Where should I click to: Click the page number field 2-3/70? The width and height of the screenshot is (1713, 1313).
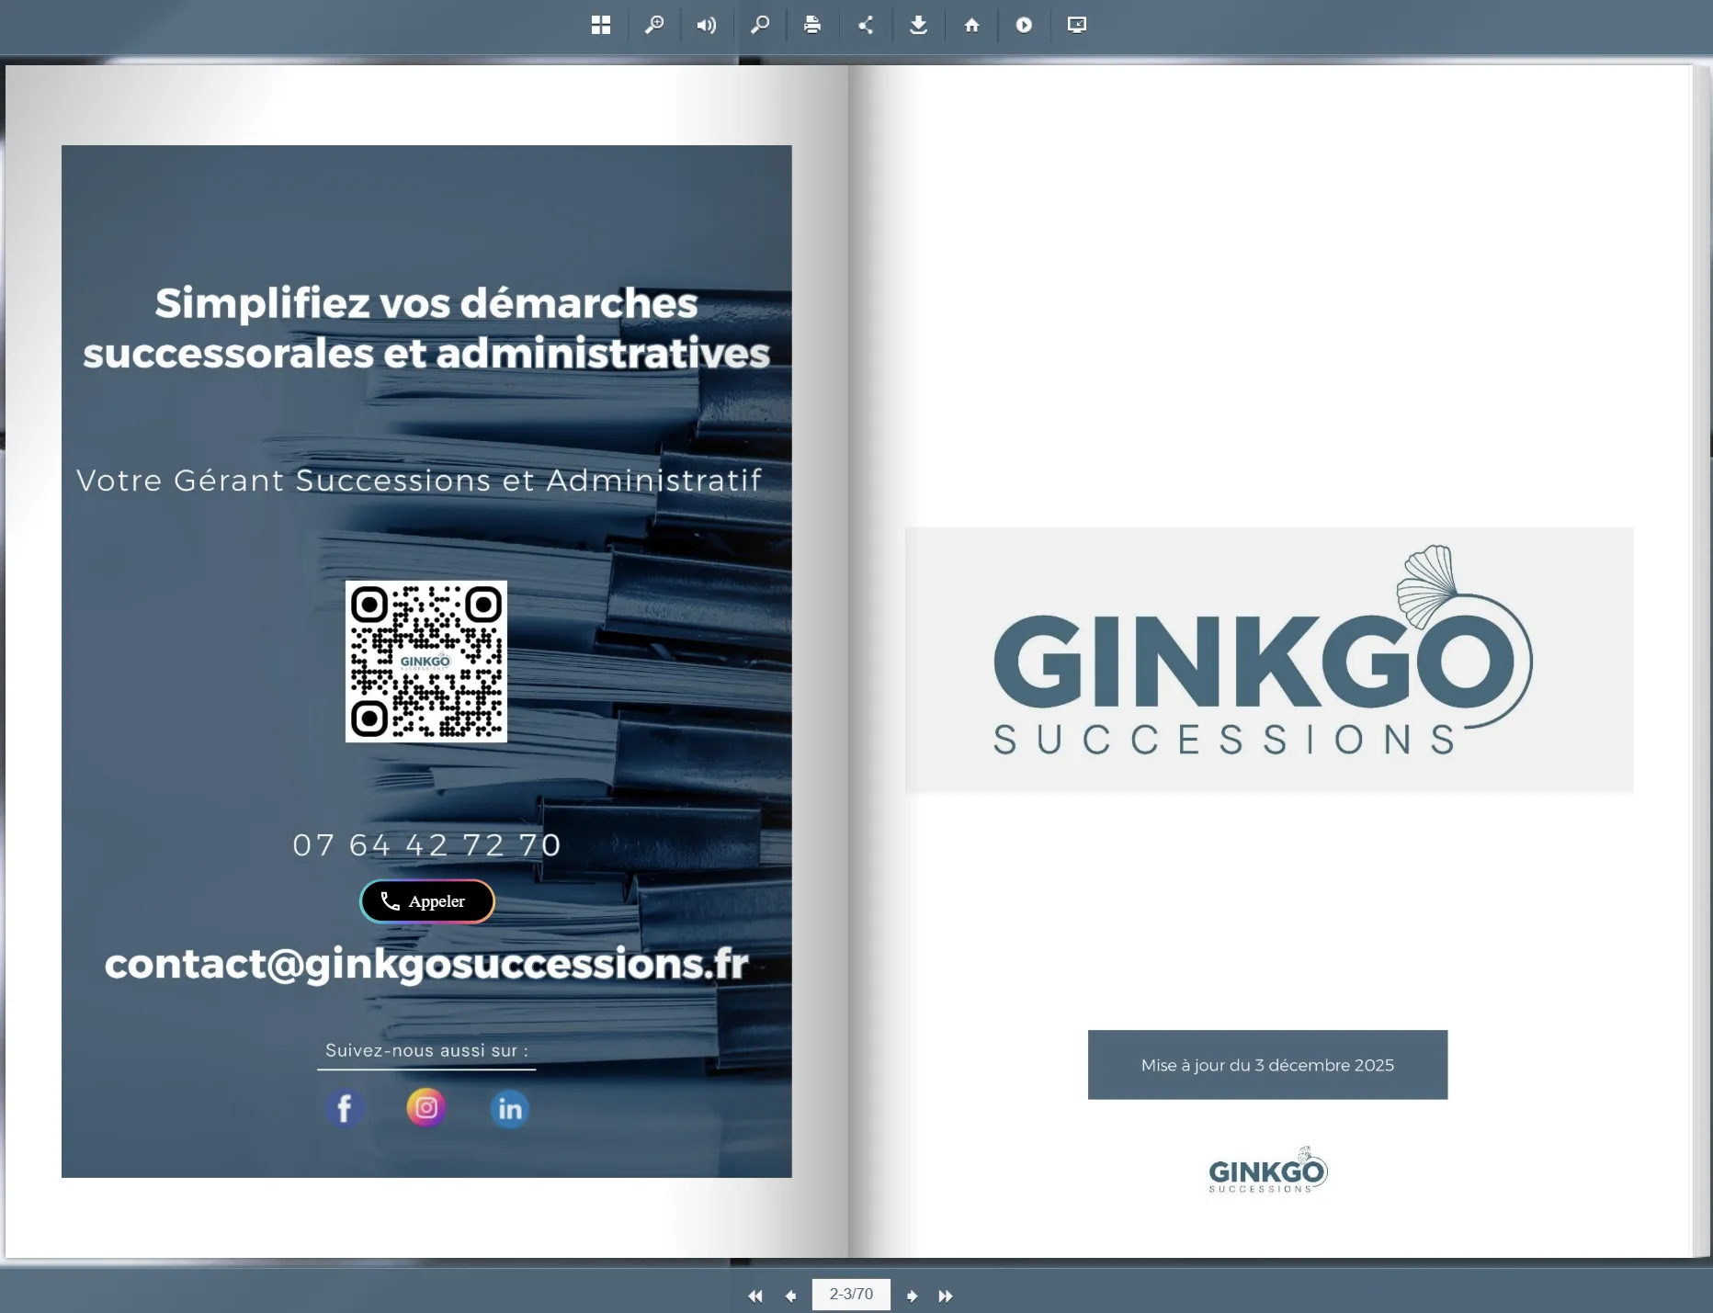851,1294
